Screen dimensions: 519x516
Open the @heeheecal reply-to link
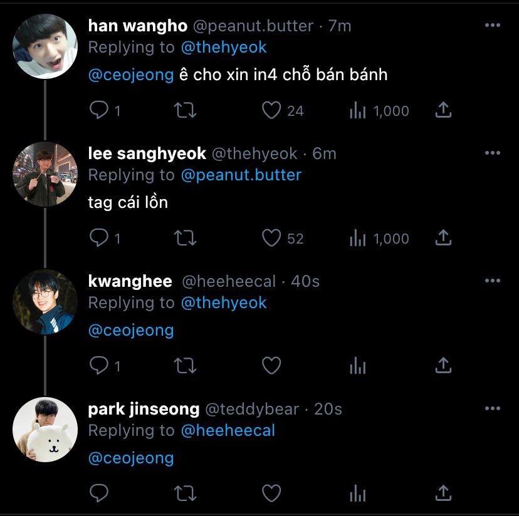pyautogui.click(x=228, y=430)
